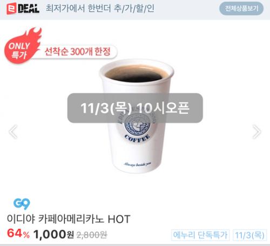
Task: Click the 최저가에서 한번더 추/가/할/인 header text
Action: coord(100,9)
